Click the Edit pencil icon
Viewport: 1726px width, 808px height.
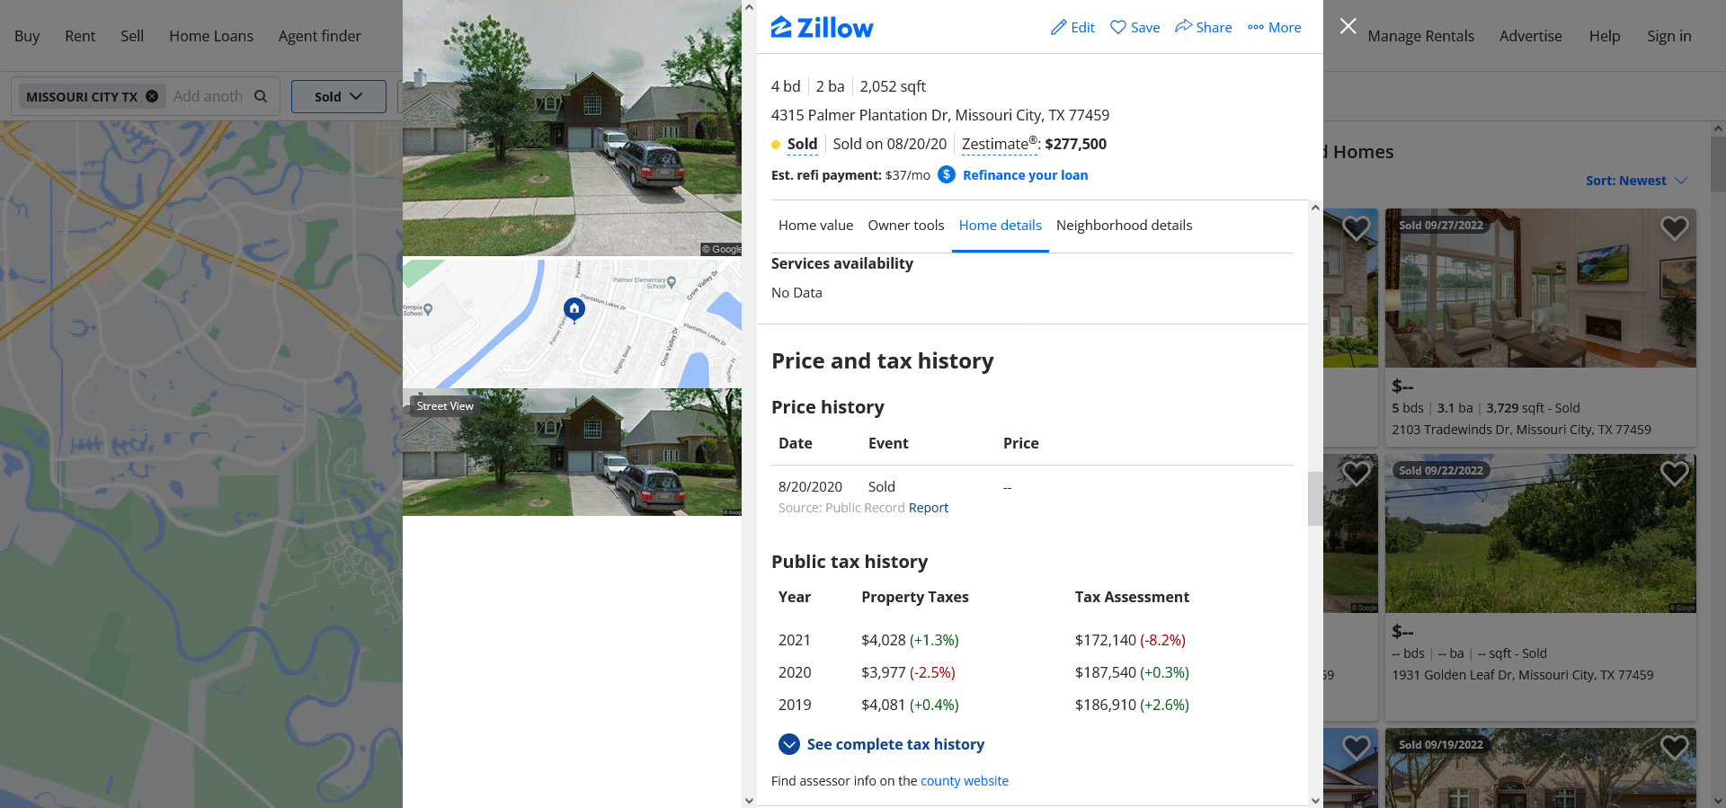click(x=1059, y=28)
